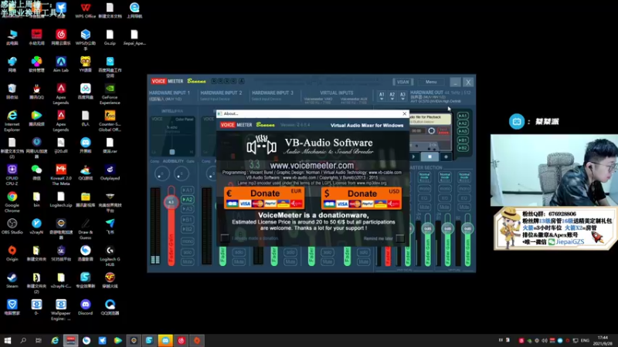Select the KovaaK 2.0 desktop icon
The width and height of the screenshot is (618, 347).
[x=61, y=174]
